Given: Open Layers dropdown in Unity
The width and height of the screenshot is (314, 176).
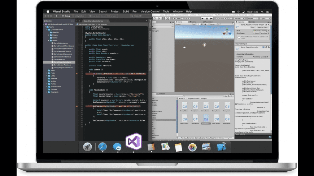Looking at the screenshot, I should point(252,18).
